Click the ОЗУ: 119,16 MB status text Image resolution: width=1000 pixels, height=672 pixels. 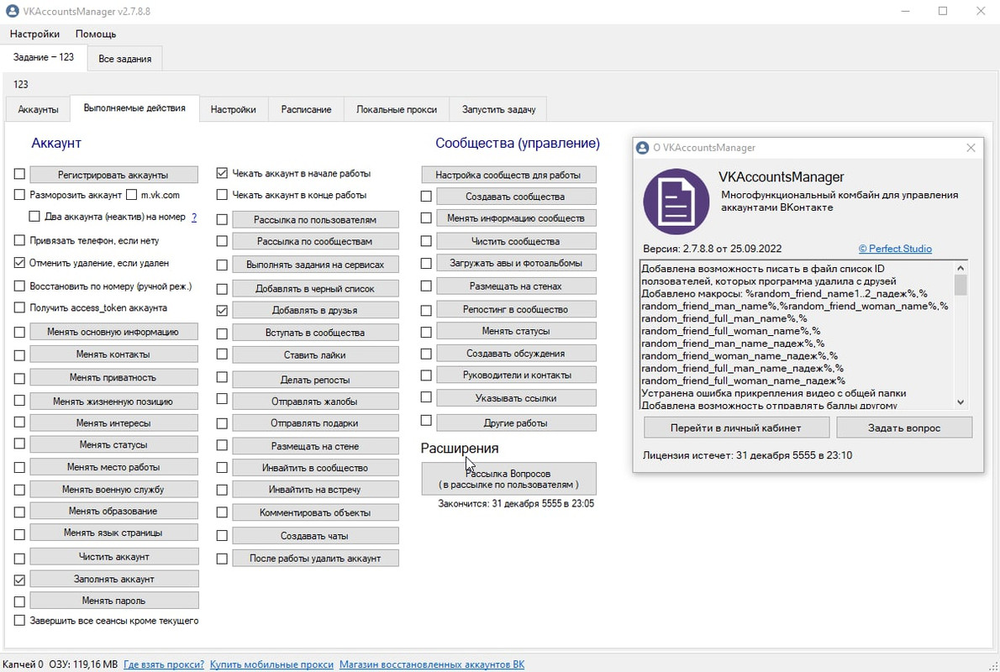pos(83,664)
